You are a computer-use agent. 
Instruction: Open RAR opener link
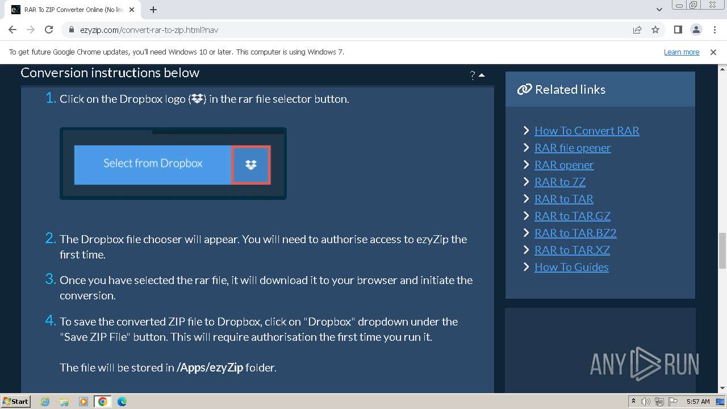pyautogui.click(x=564, y=165)
